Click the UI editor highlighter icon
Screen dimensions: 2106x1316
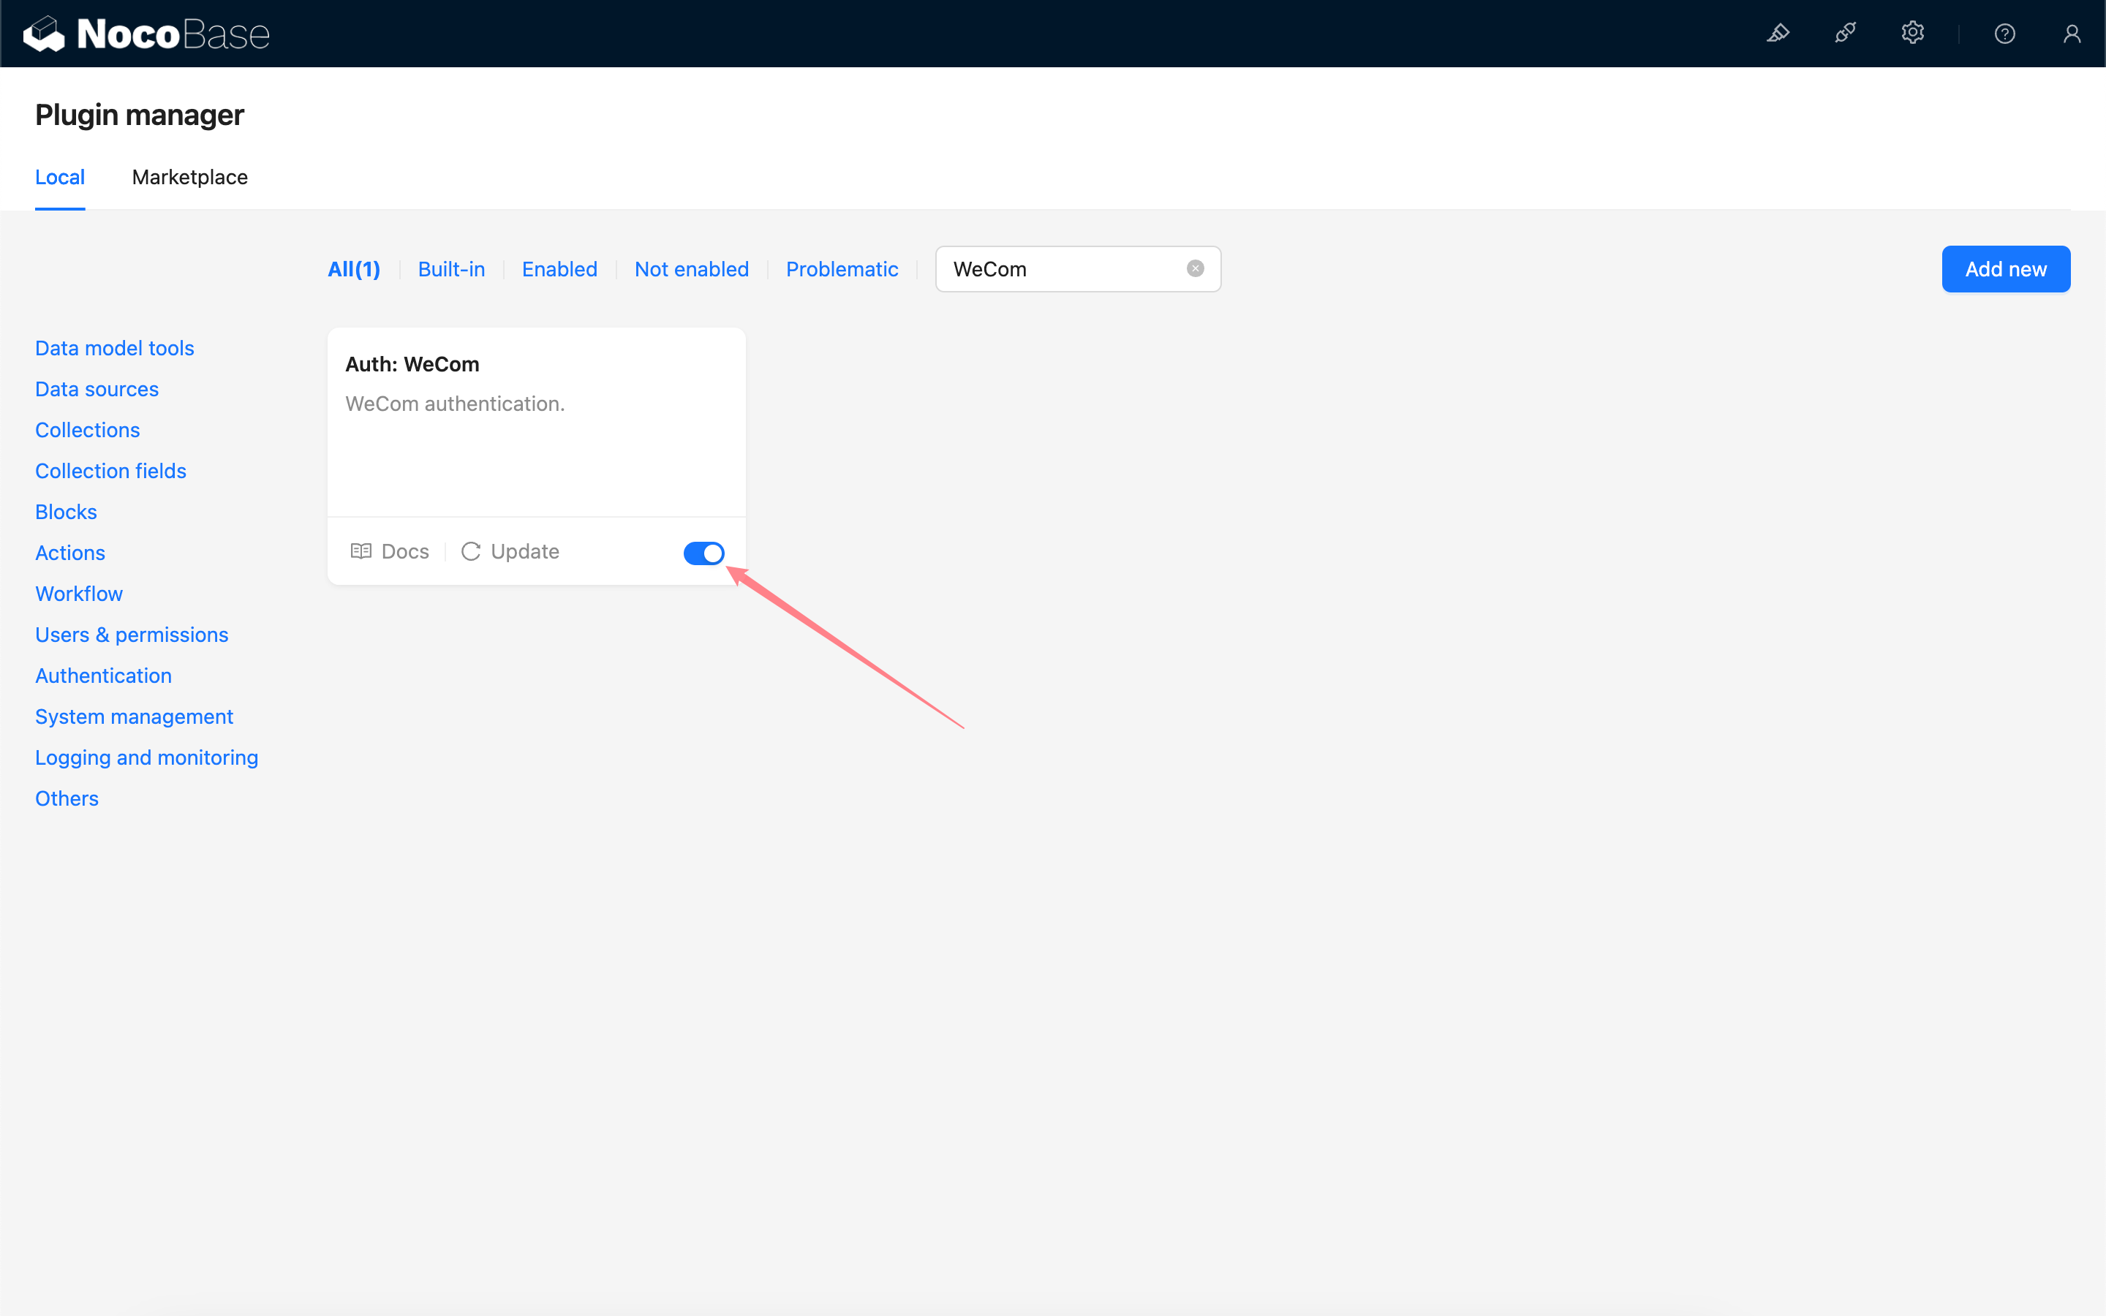pyautogui.click(x=1777, y=34)
